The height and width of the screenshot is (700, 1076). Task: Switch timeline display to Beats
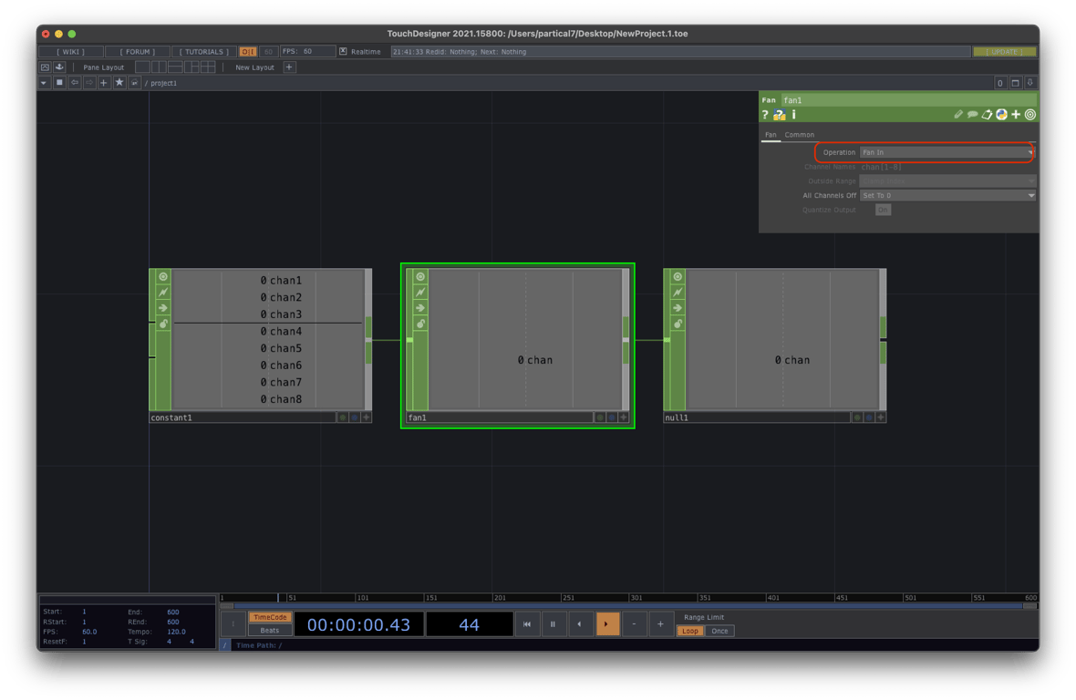tap(270, 630)
